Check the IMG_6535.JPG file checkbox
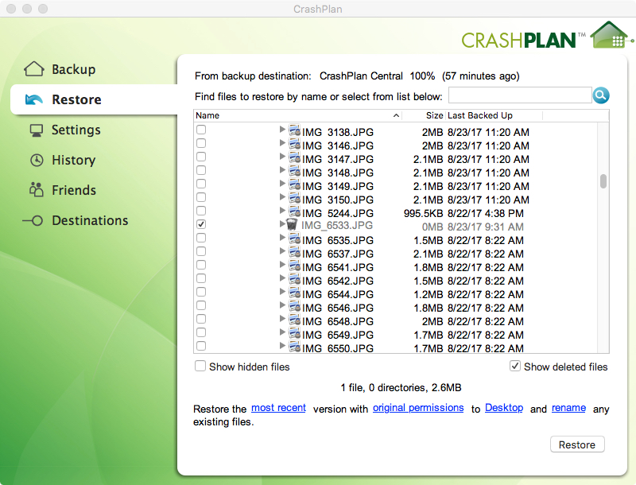Viewport: 636px width, 485px height. pyautogui.click(x=201, y=238)
